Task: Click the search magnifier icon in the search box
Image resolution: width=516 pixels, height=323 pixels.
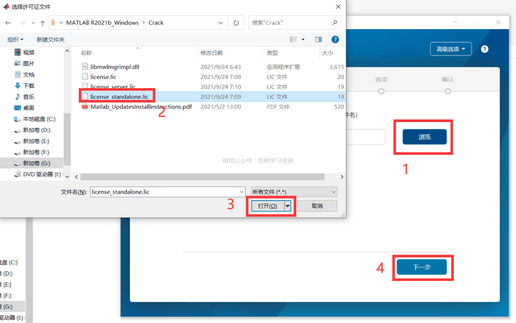Action: click(334, 22)
